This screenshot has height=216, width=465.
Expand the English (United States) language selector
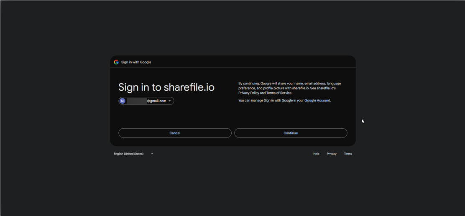point(133,154)
